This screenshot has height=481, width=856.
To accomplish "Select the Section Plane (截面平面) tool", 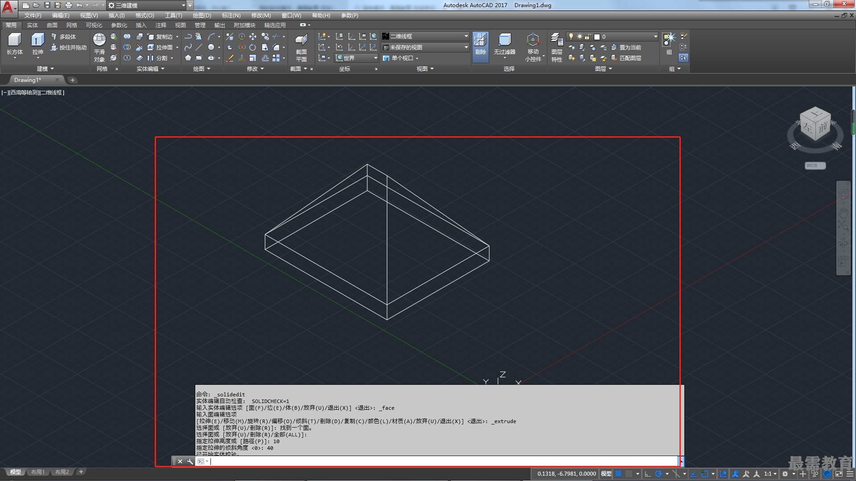I will (301, 47).
